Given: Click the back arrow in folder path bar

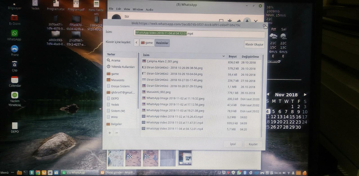Looking at the screenshot, I should pos(136,43).
